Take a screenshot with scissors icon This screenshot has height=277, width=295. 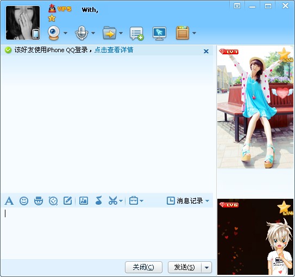click(x=113, y=200)
